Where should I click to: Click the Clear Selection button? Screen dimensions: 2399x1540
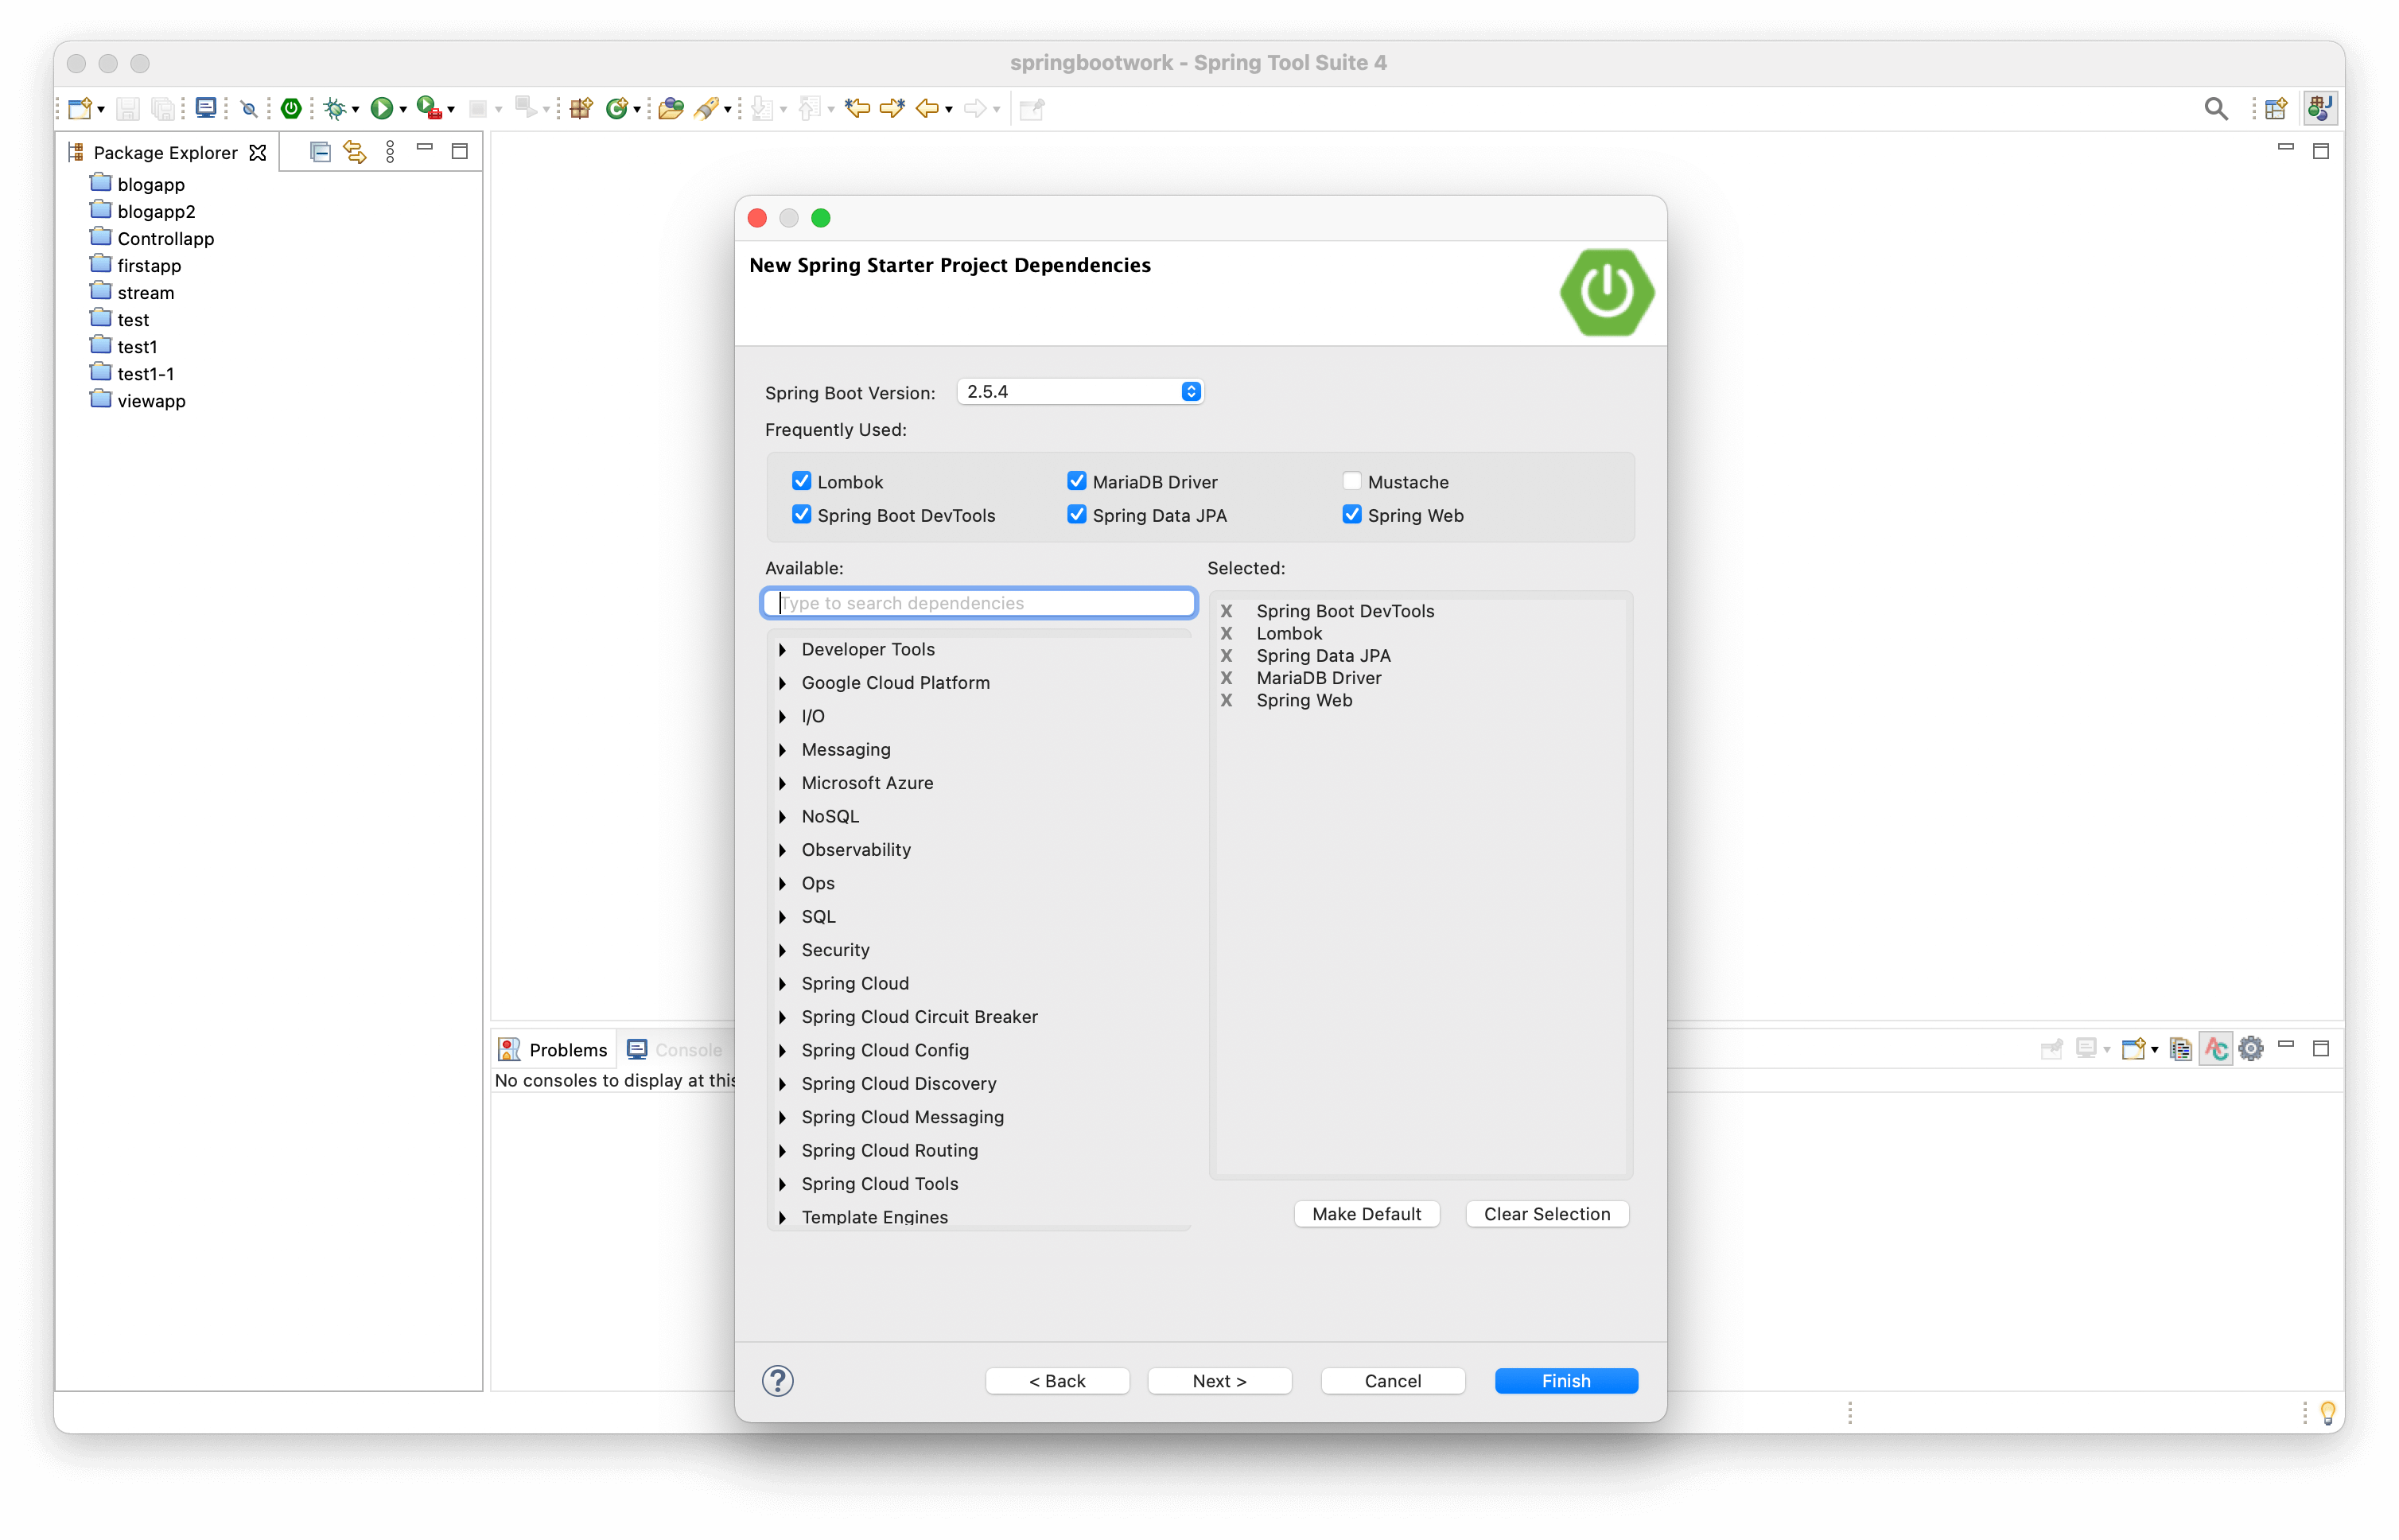pos(1546,1213)
